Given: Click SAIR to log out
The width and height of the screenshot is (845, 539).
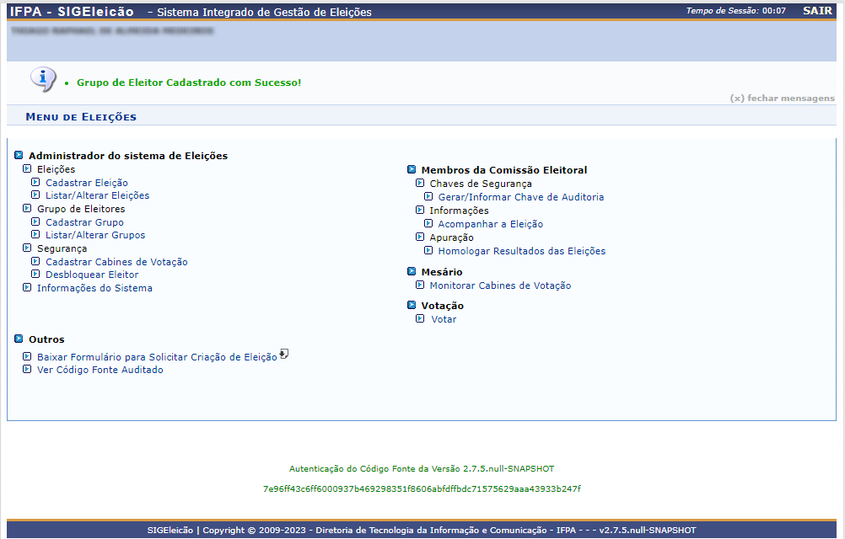Looking at the screenshot, I should (x=817, y=11).
